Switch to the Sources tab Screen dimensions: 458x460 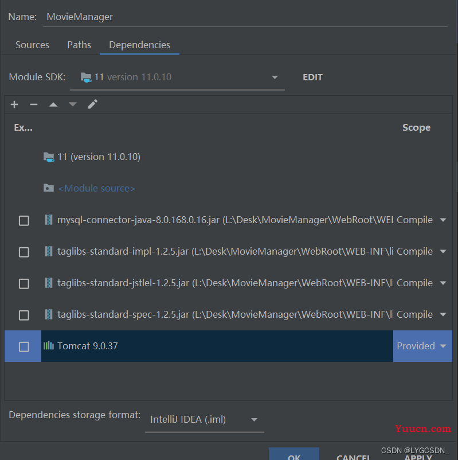click(32, 45)
